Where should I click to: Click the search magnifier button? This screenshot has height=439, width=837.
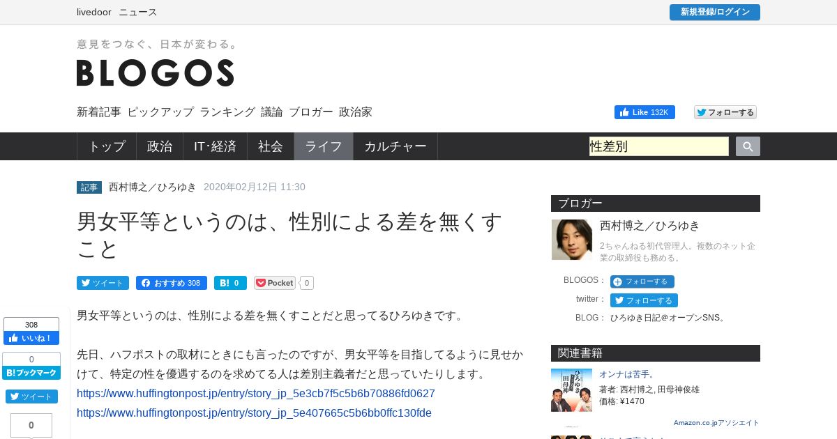[748, 146]
